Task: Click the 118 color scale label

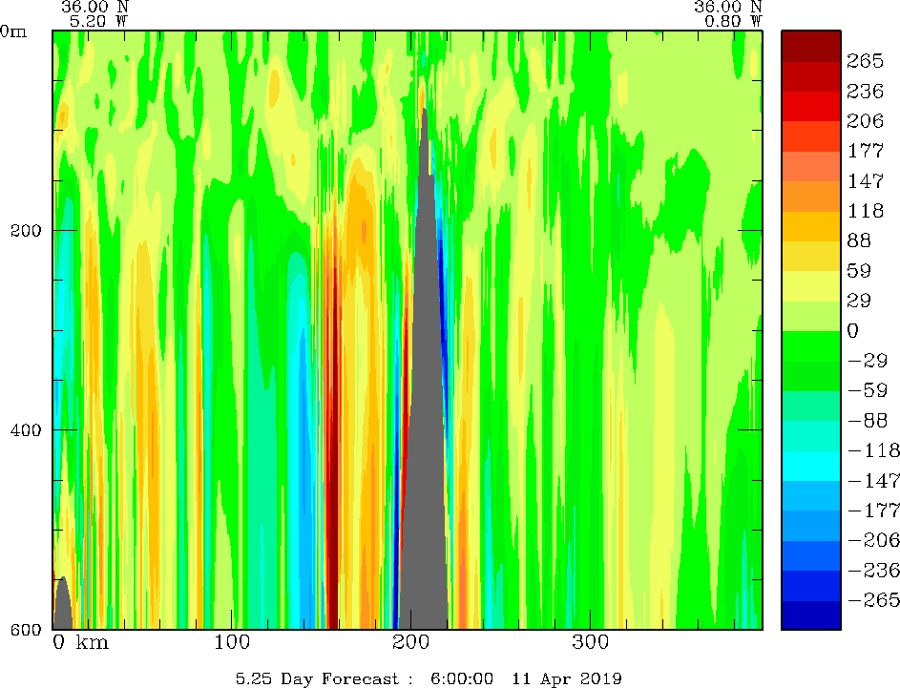Action: coord(865,211)
